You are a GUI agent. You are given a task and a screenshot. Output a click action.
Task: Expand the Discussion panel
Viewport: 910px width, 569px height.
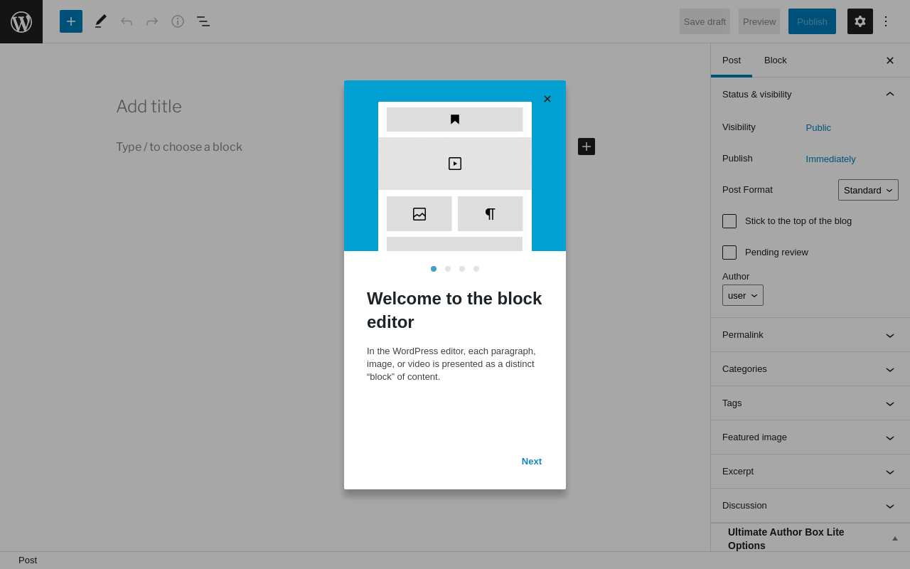coord(810,506)
